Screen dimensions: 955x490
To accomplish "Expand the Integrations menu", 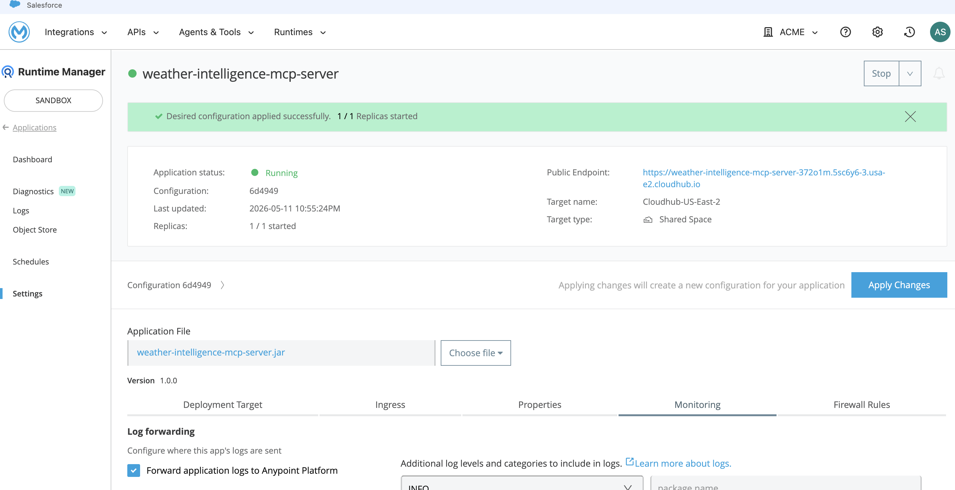I will tap(76, 32).
